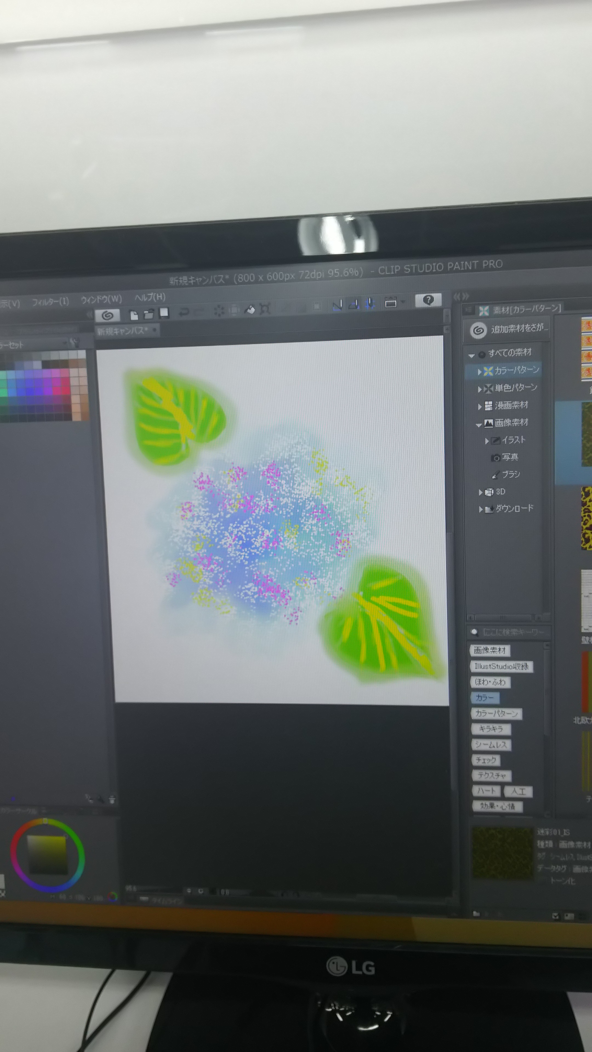This screenshot has height=1052, width=592.
Task: Click the Undo arrow icon
Action: 184,312
